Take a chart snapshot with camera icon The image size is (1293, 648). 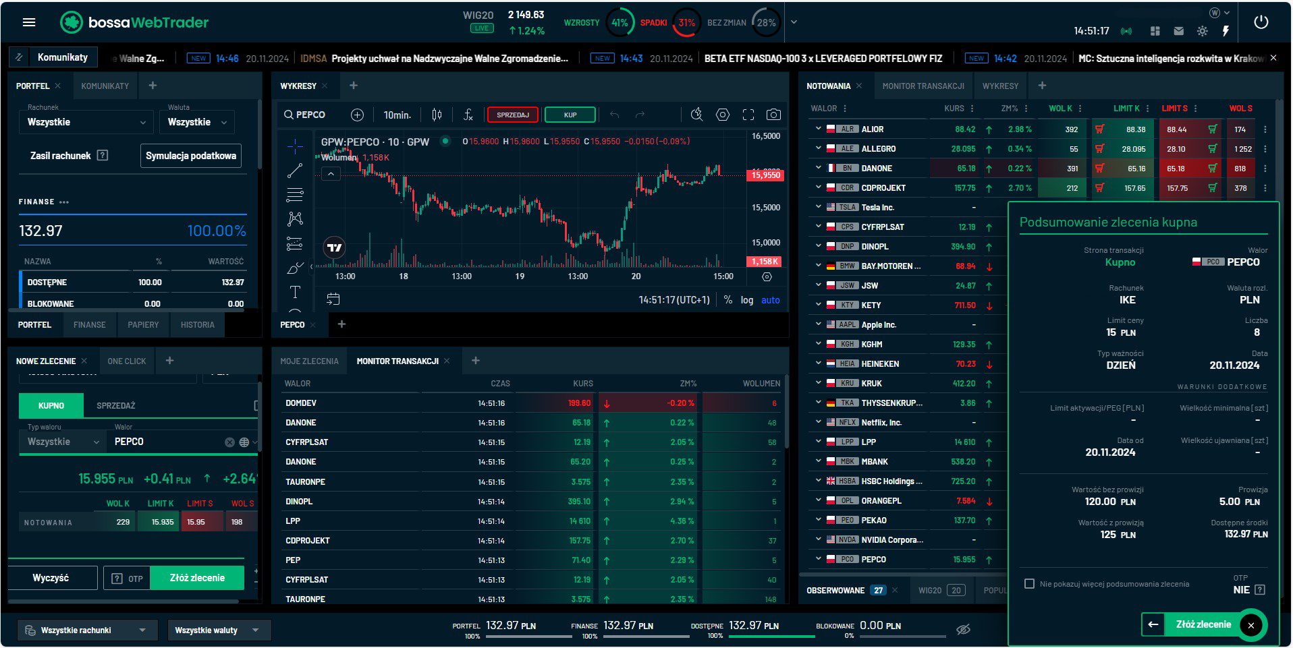click(773, 115)
